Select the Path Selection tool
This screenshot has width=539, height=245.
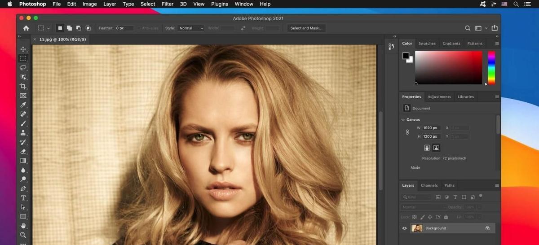(x=23, y=207)
